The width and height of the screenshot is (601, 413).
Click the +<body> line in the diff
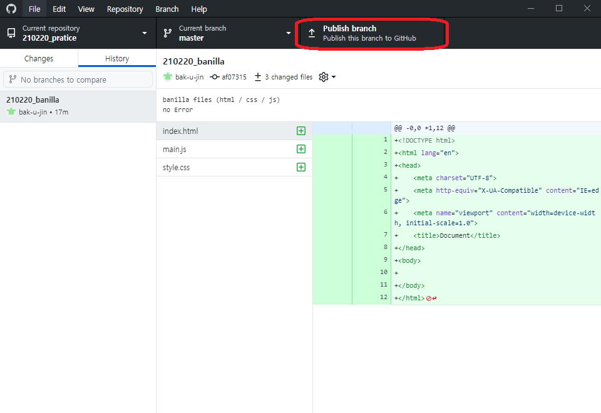[x=408, y=260]
